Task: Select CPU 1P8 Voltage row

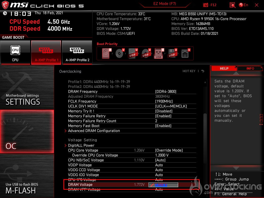Action: (132, 179)
